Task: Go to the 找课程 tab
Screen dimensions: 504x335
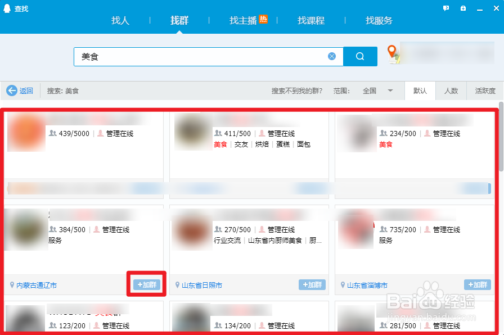Action: [x=311, y=21]
